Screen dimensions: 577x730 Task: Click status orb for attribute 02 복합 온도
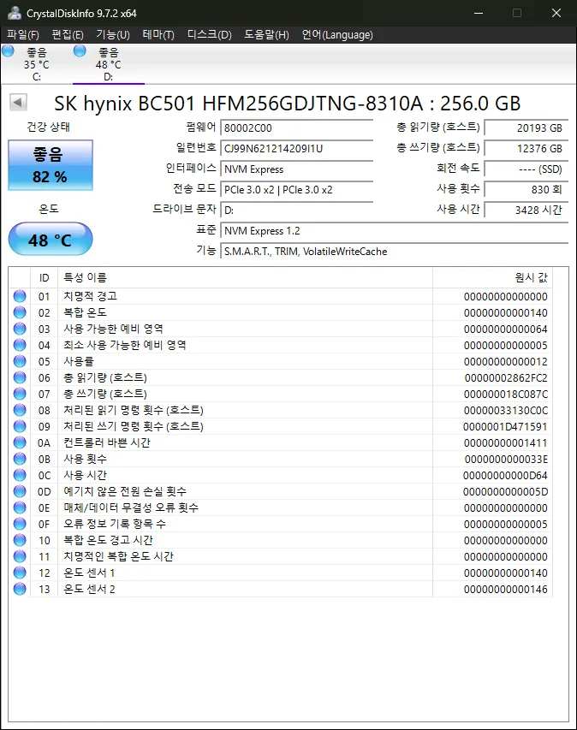tap(20, 312)
